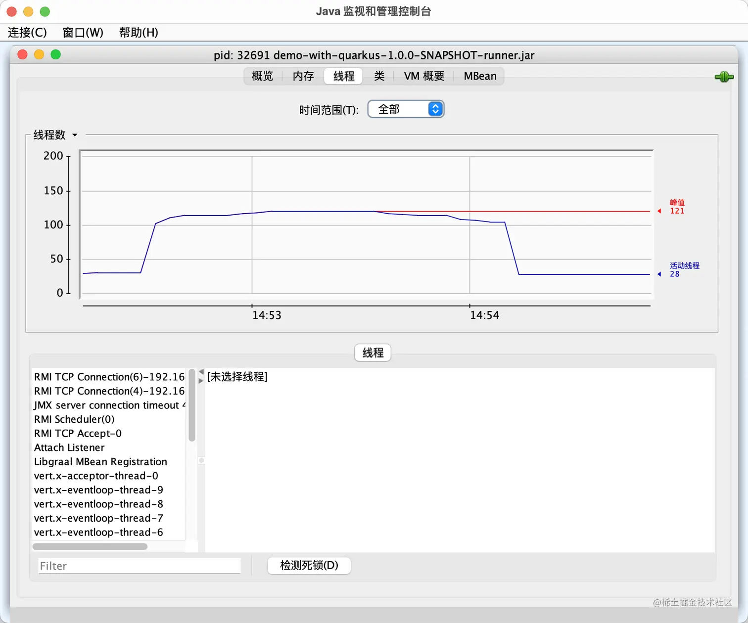Switch to the MBean tab

[x=480, y=76]
